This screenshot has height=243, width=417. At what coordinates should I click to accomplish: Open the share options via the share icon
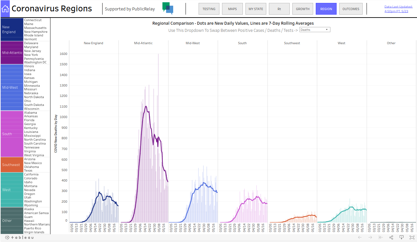pyautogui.click(x=391, y=237)
